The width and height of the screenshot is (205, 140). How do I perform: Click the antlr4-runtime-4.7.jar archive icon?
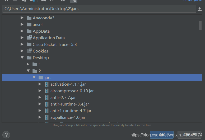pyautogui.click(x=47, y=111)
